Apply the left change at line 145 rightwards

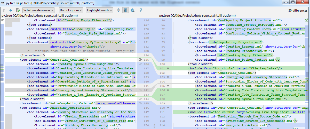[140, 103]
